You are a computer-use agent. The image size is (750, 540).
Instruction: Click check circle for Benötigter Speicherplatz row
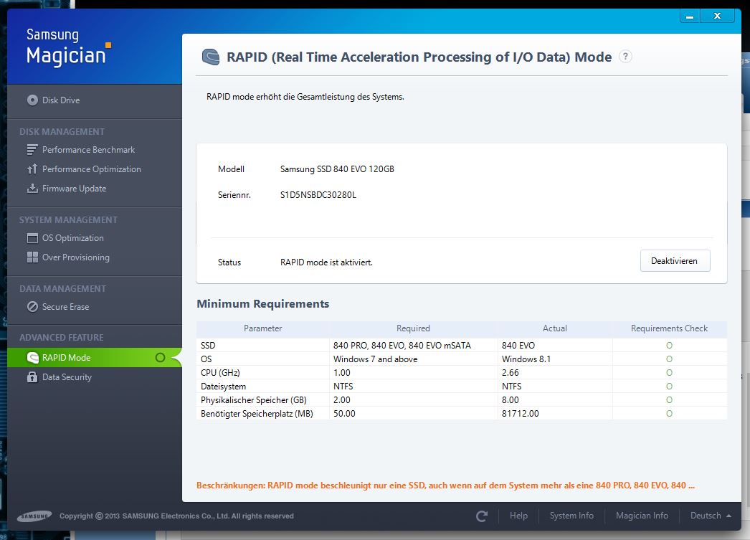[x=669, y=413]
